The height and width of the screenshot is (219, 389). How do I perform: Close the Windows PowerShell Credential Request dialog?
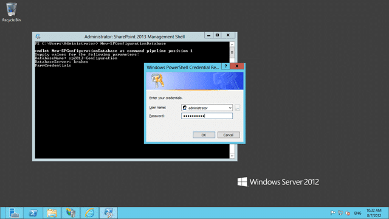click(237, 66)
